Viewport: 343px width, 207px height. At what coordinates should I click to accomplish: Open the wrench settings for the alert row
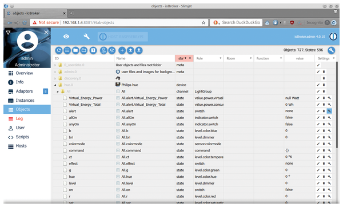329,111
